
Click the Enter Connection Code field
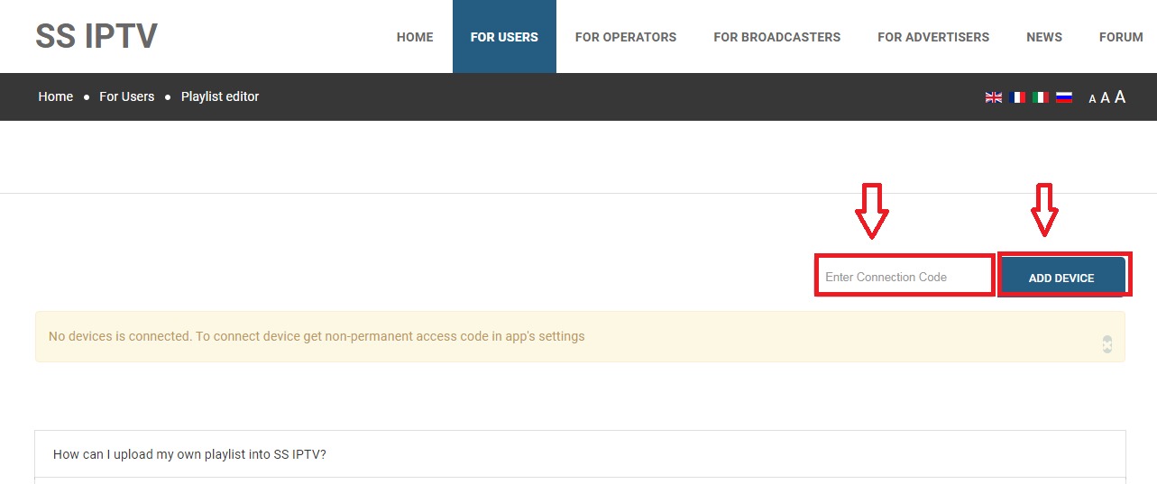click(x=904, y=277)
